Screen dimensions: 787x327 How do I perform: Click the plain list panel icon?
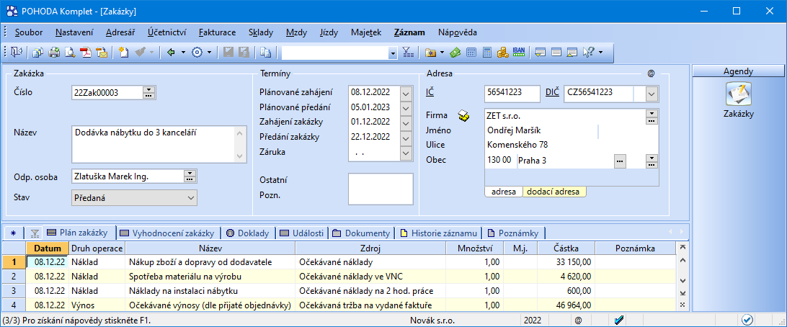pyautogui.click(x=556, y=52)
